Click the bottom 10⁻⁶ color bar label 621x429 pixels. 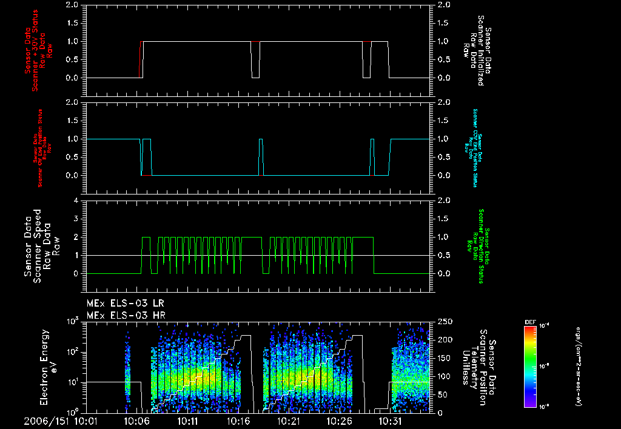(544, 407)
